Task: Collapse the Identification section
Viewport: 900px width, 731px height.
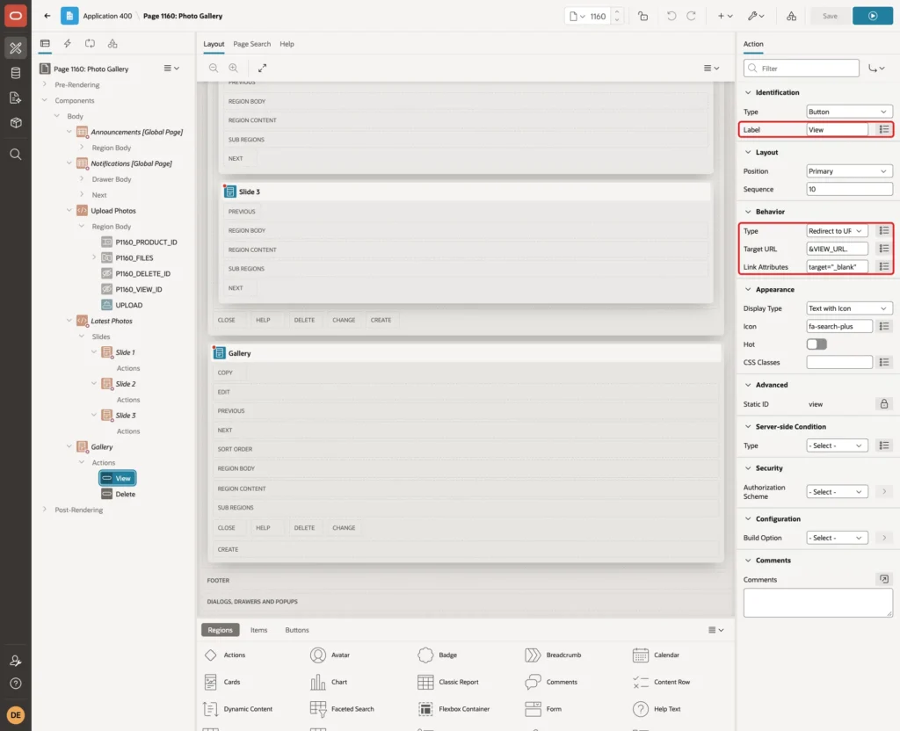Action: [x=748, y=92]
